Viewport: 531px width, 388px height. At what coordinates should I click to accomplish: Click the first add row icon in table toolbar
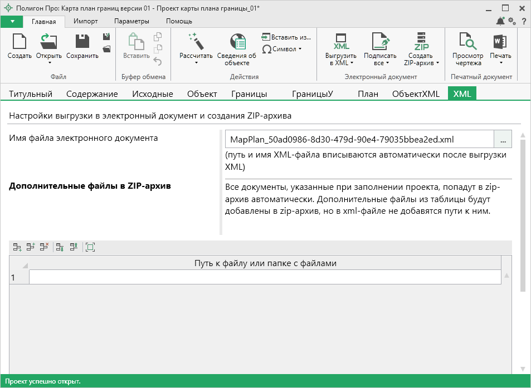pos(17,247)
